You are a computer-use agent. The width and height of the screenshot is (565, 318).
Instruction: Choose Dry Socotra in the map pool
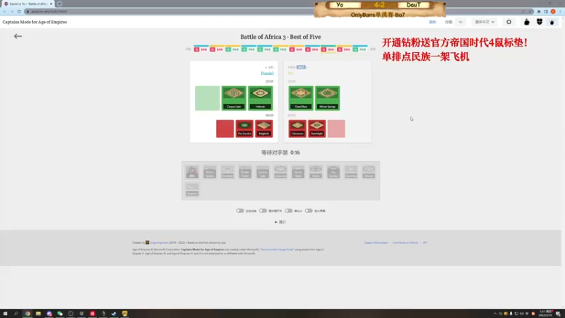point(333,172)
